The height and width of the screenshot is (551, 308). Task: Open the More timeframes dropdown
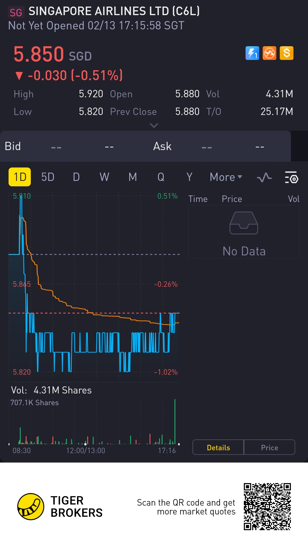pyautogui.click(x=226, y=177)
